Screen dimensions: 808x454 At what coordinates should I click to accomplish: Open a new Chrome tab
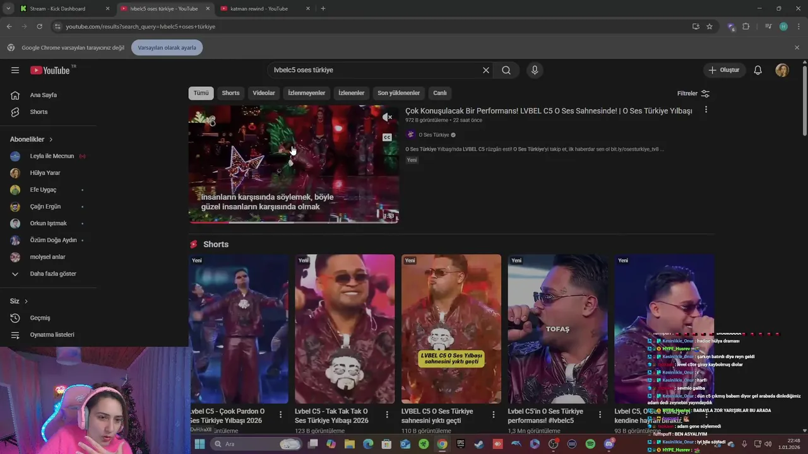click(x=323, y=9)
